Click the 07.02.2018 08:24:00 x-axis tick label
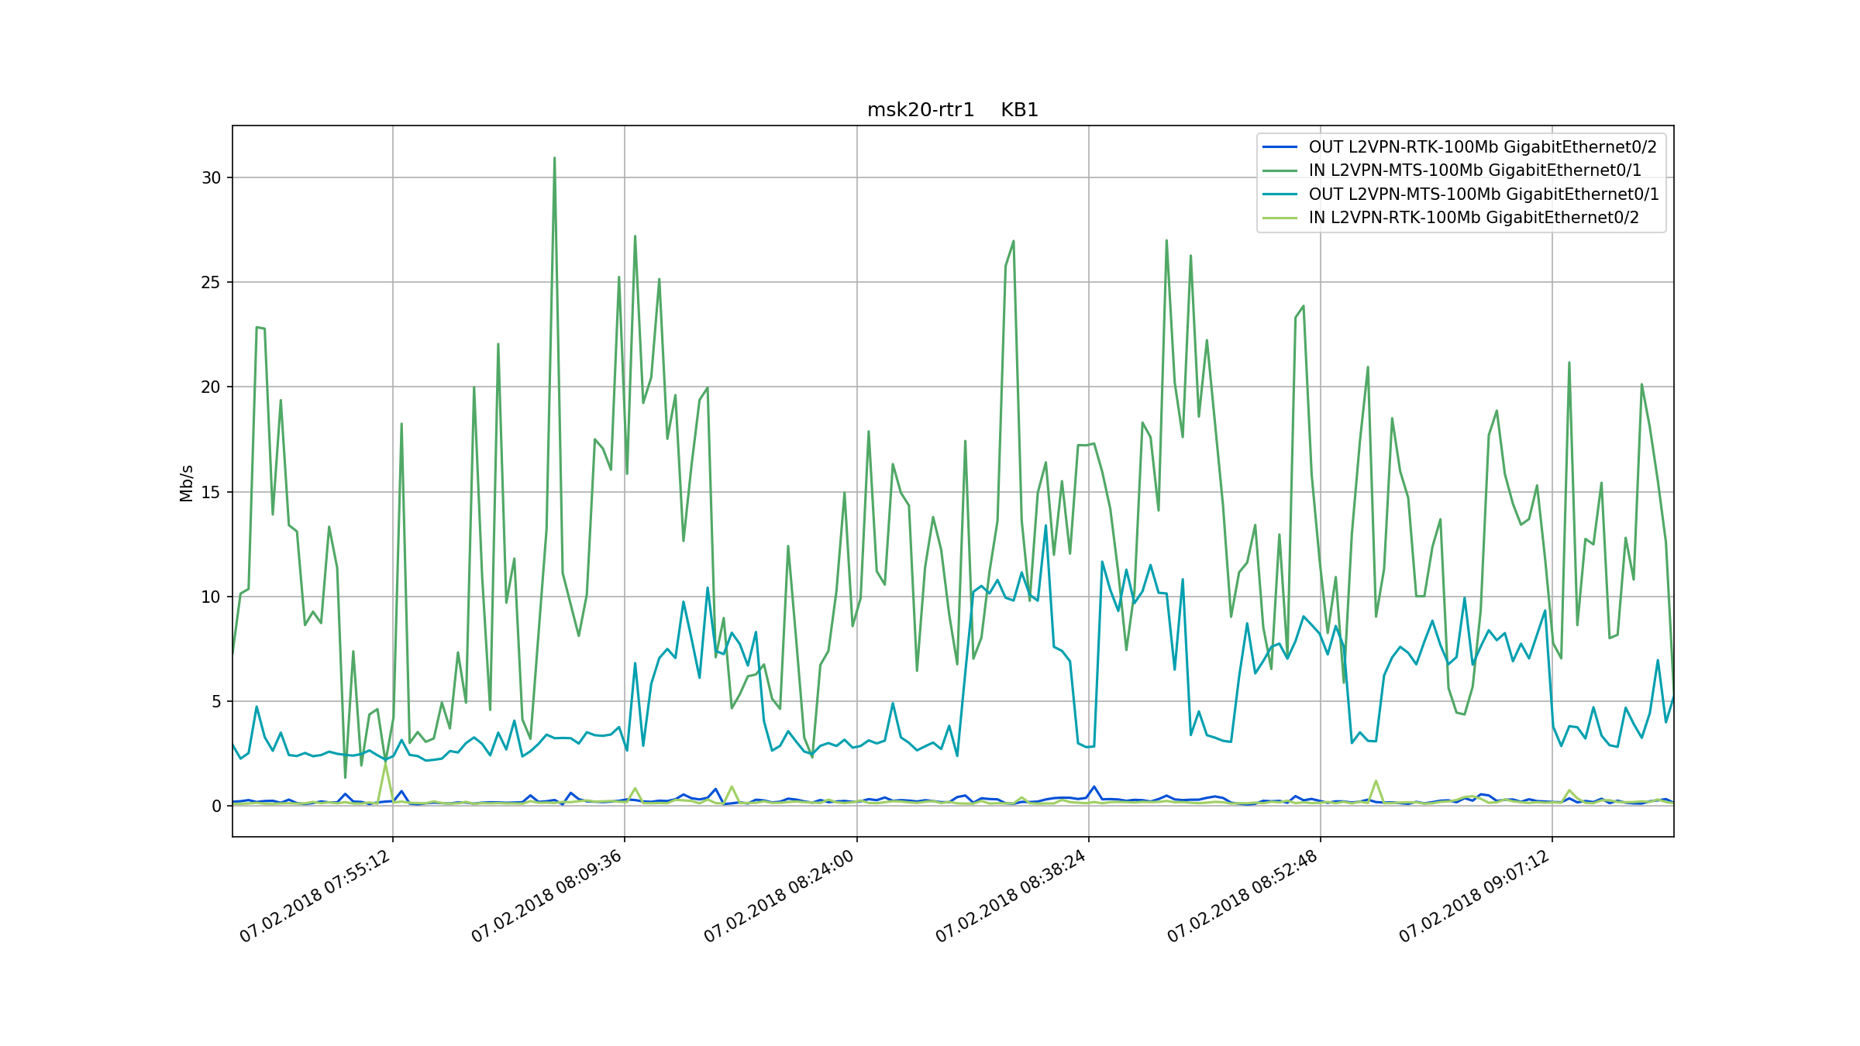Image resolution: width=1860 pixels, height=1046 pixels. [778, 896]
